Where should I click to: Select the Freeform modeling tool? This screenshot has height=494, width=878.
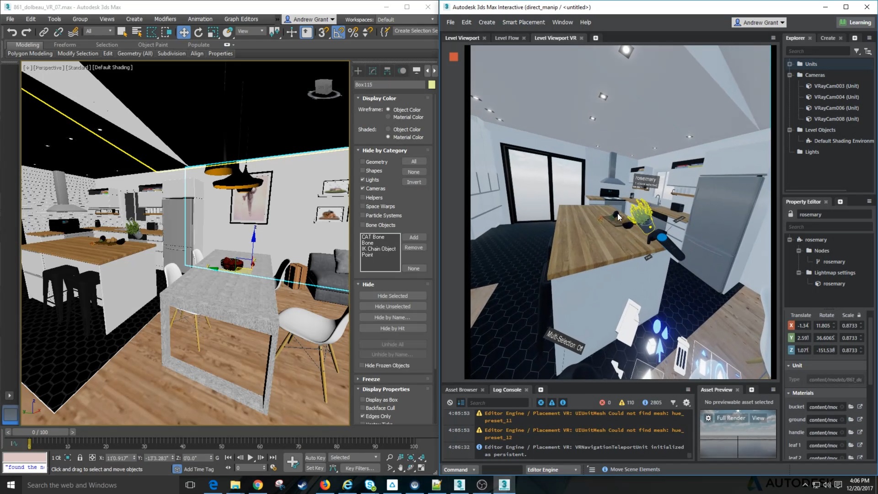pos(64,45)
